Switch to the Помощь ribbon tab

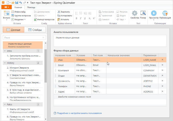click(31, 7)
